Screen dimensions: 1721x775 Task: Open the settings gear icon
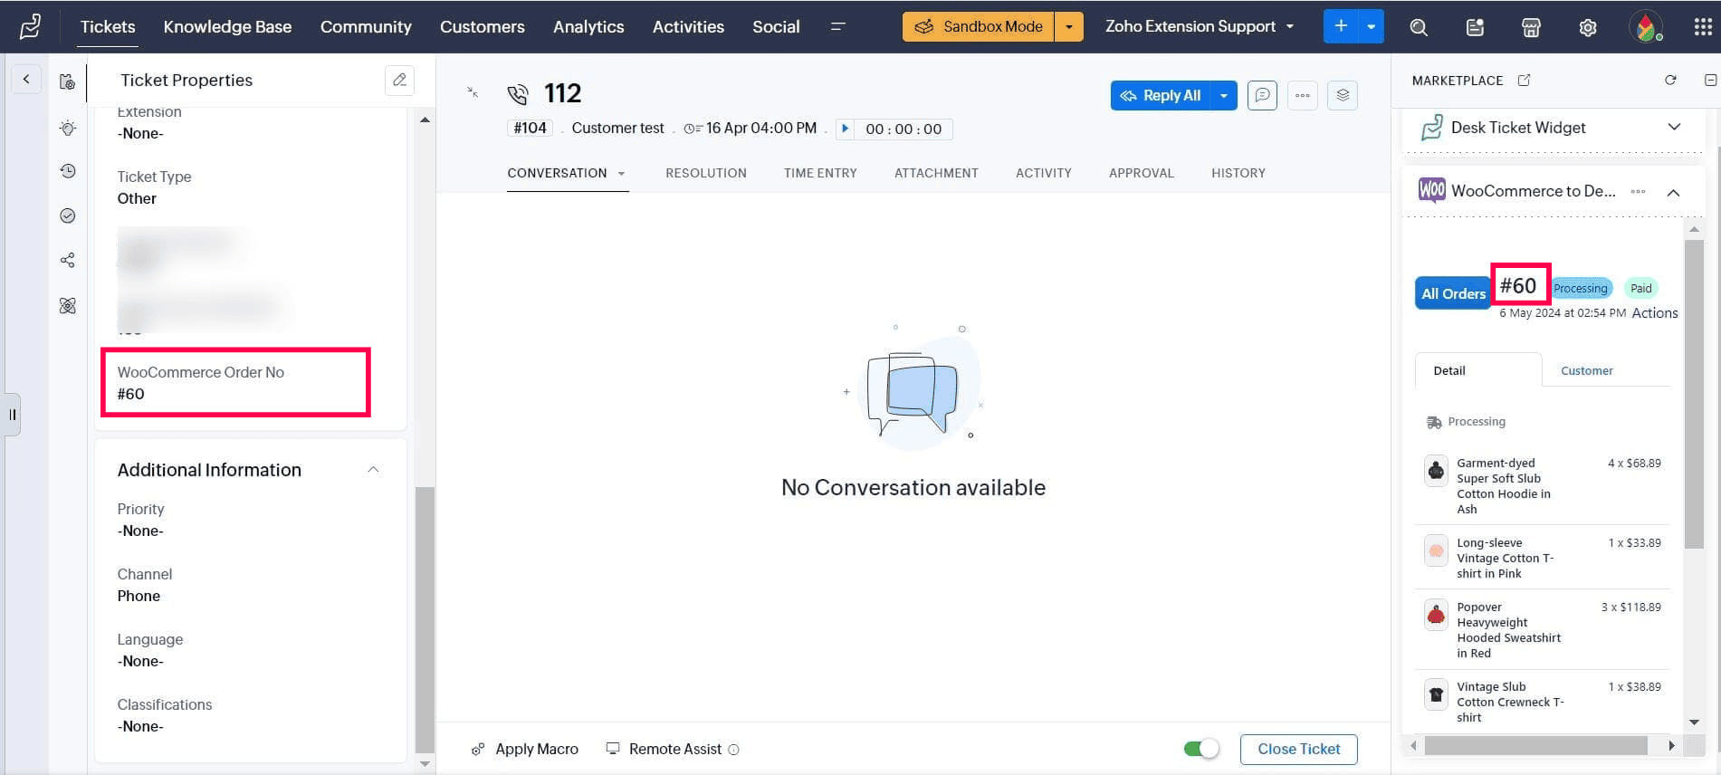[x=1587, y=27]
